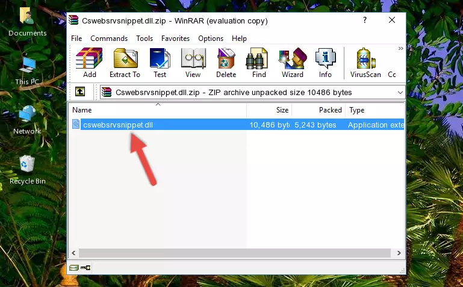463x287 pixels.
Task: Sort by Type column header
Action: 374,110
